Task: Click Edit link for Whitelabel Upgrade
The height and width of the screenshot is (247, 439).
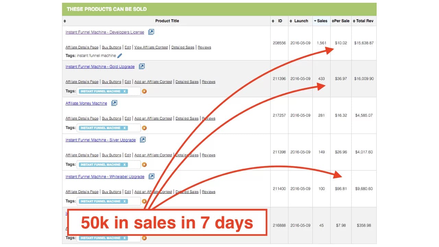Action: point(128,192)
